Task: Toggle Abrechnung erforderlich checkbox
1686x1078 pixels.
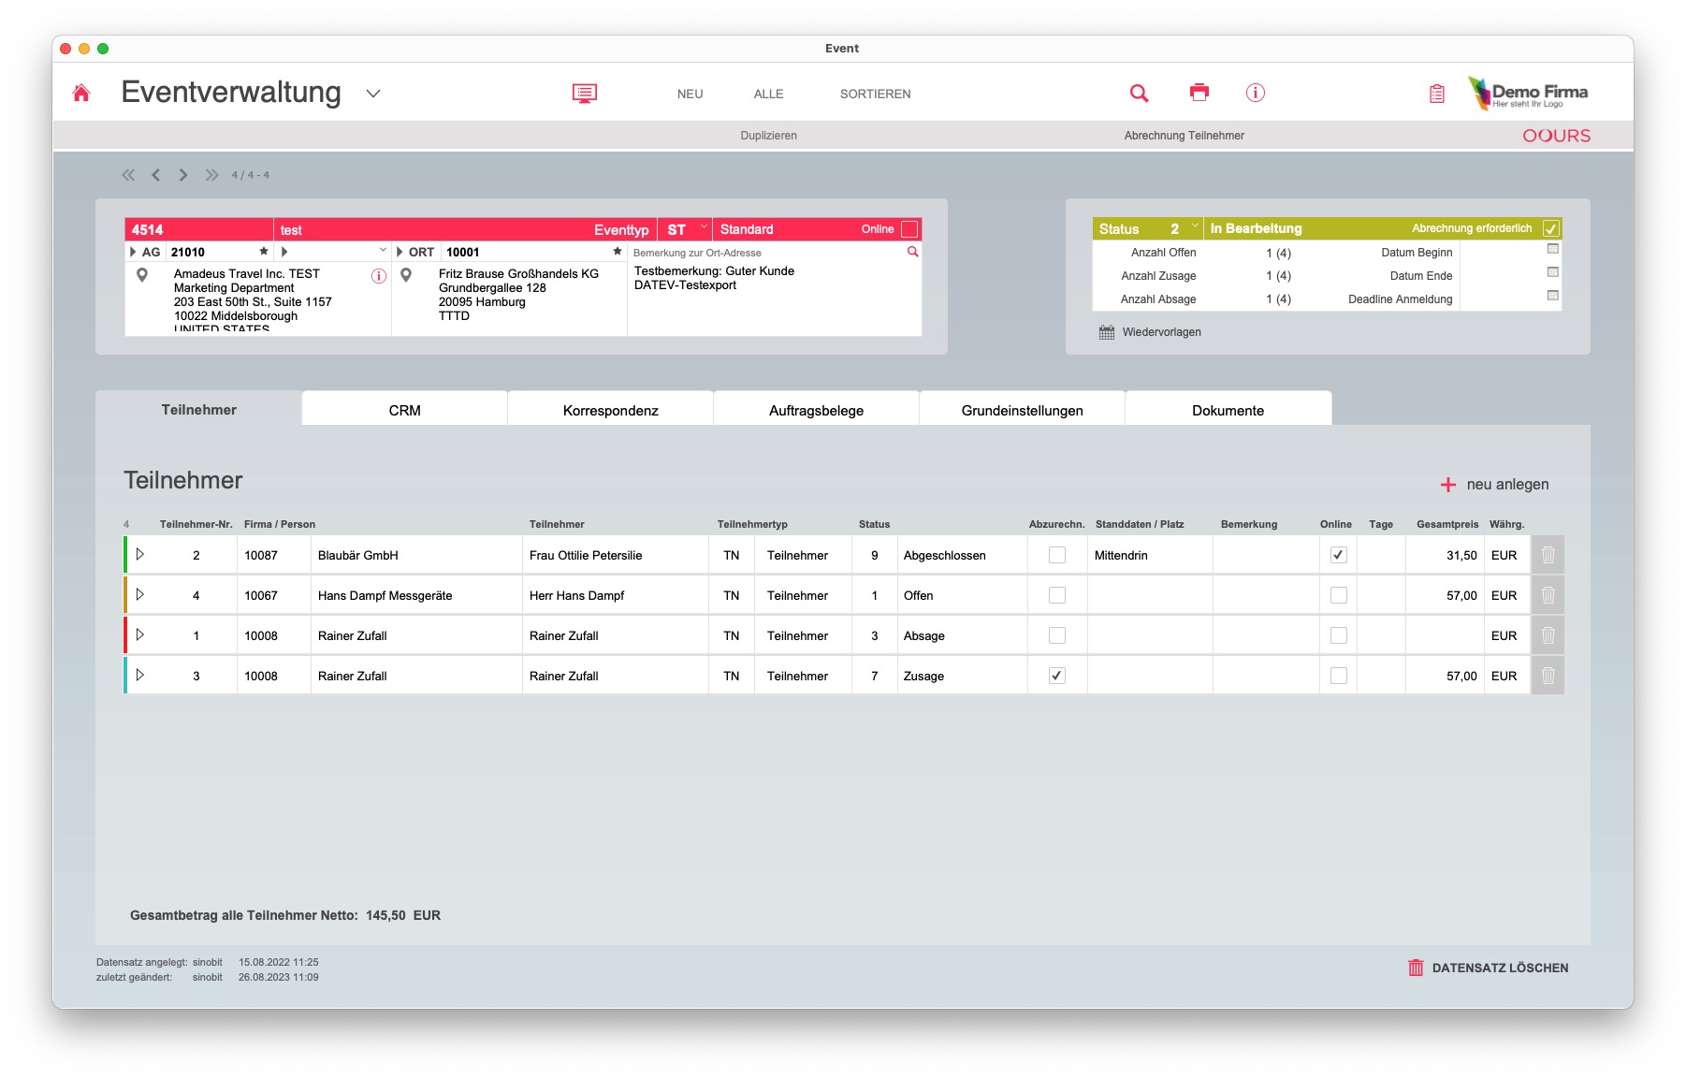Action: coord(1551,228)
